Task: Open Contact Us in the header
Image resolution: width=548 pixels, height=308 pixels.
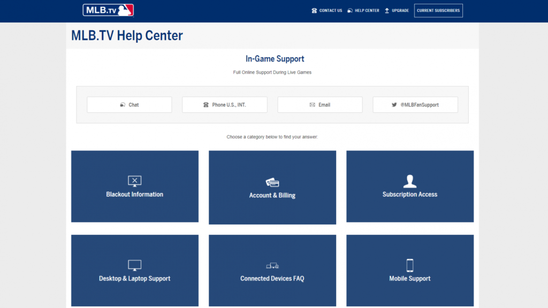Action: [x=327, y=11]
